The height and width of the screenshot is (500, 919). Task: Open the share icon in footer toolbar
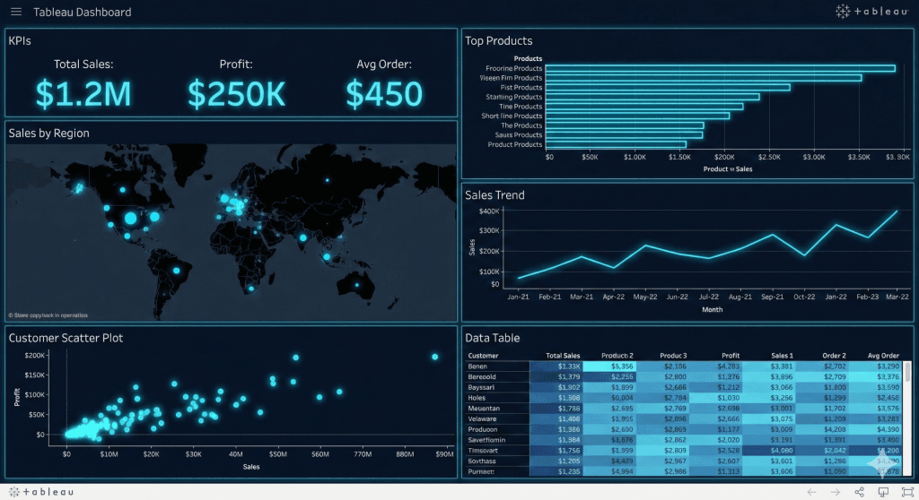tap(859, 491)
